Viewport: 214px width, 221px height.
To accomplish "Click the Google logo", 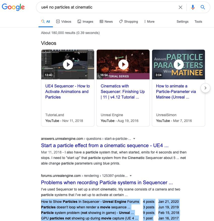I will coord(13,7).
